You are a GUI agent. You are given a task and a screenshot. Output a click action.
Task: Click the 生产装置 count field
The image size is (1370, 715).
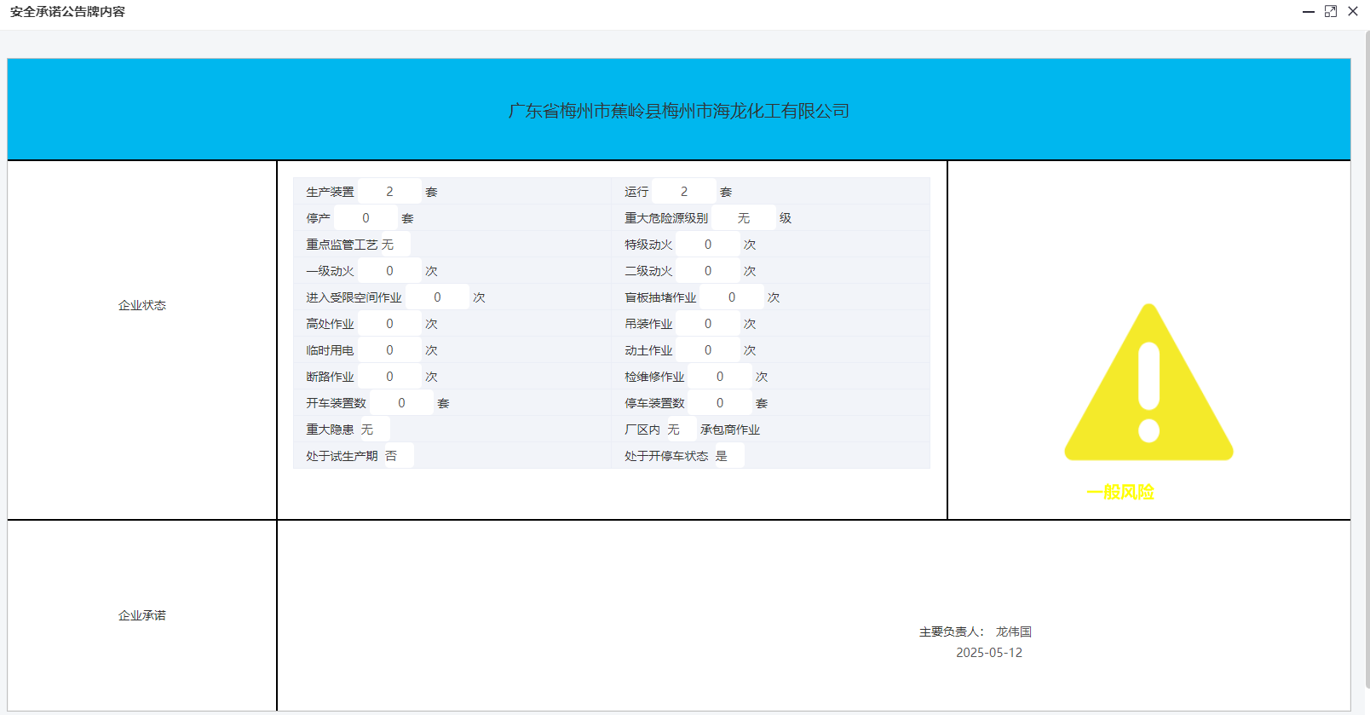[x=389, y=192]
